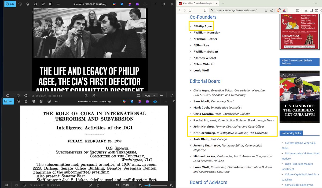Click the William Kunstler co-founder name
322x188 pixels.
pos(207,33)
